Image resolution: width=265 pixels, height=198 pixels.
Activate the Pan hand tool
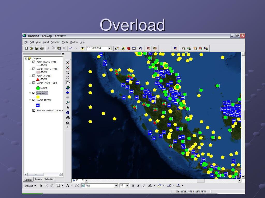point(68,83)
